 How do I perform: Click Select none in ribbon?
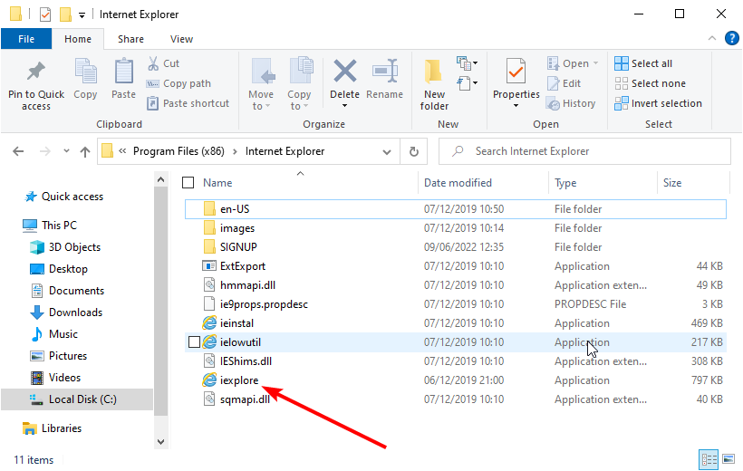click(x=651, y=83)
